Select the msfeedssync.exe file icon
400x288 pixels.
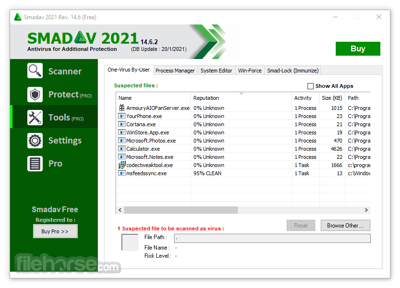[x=122, y=173]
